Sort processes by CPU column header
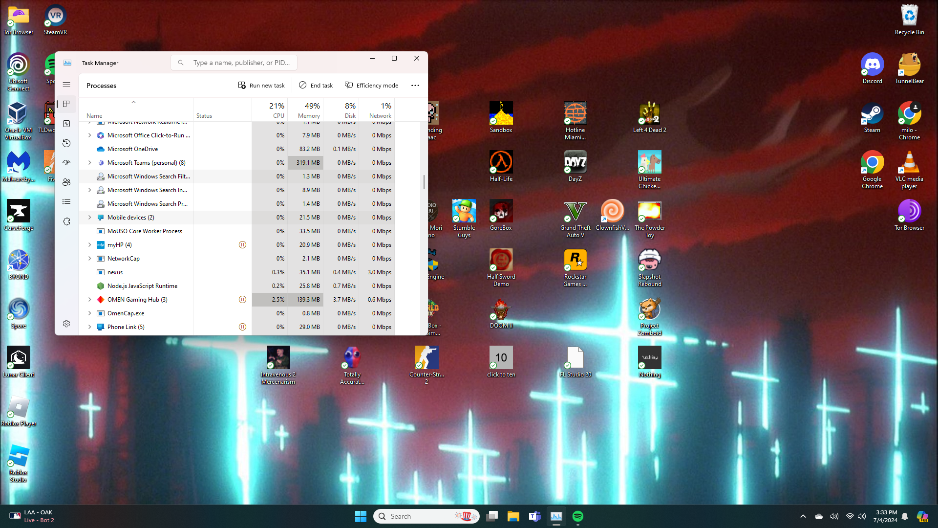The width and height of the screenshot is (938, 528). click(276, 110)
